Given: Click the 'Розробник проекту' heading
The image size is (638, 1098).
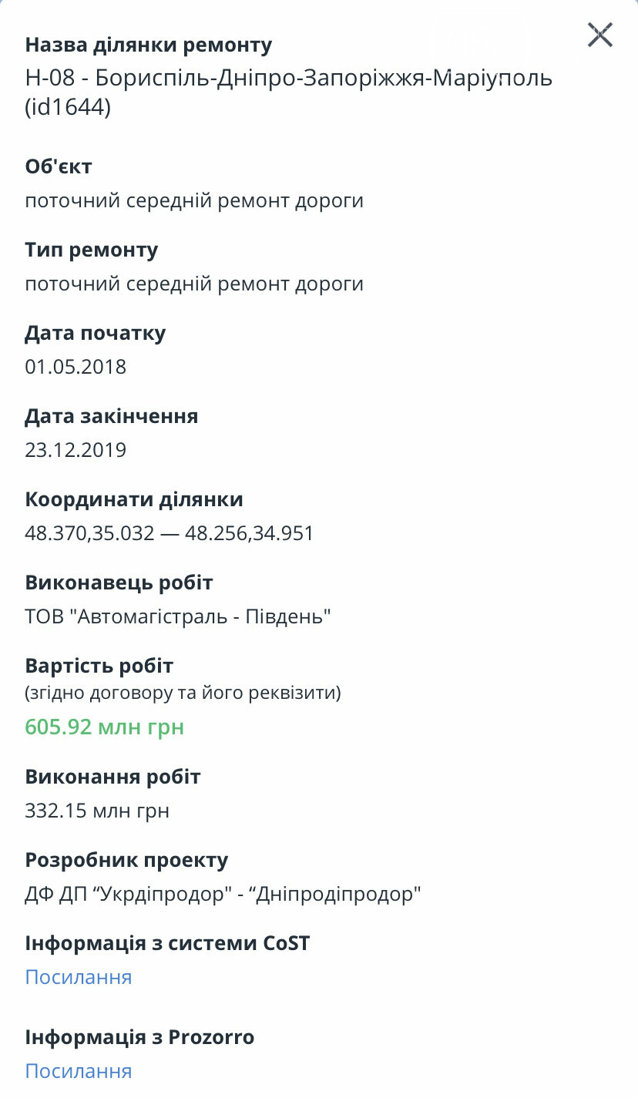Looking at the screenshot, I should click(x=126, y=860).
